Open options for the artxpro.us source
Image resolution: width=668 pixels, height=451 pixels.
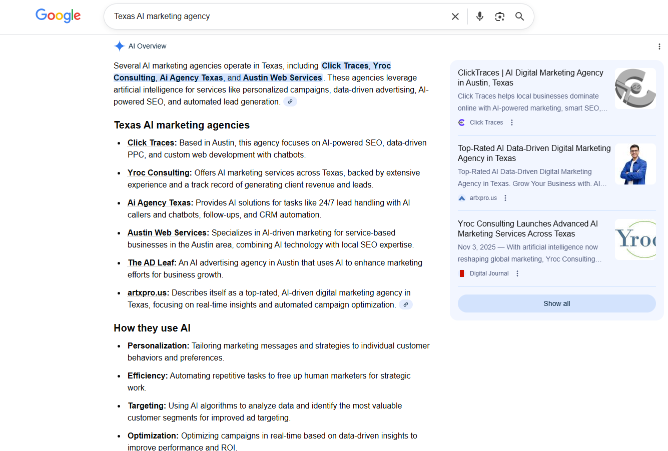click(505, 198)
